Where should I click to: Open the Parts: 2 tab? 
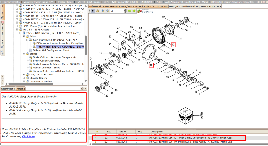(21, 89)
